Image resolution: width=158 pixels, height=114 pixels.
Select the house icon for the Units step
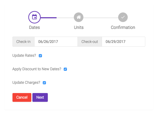click(79, 17)
